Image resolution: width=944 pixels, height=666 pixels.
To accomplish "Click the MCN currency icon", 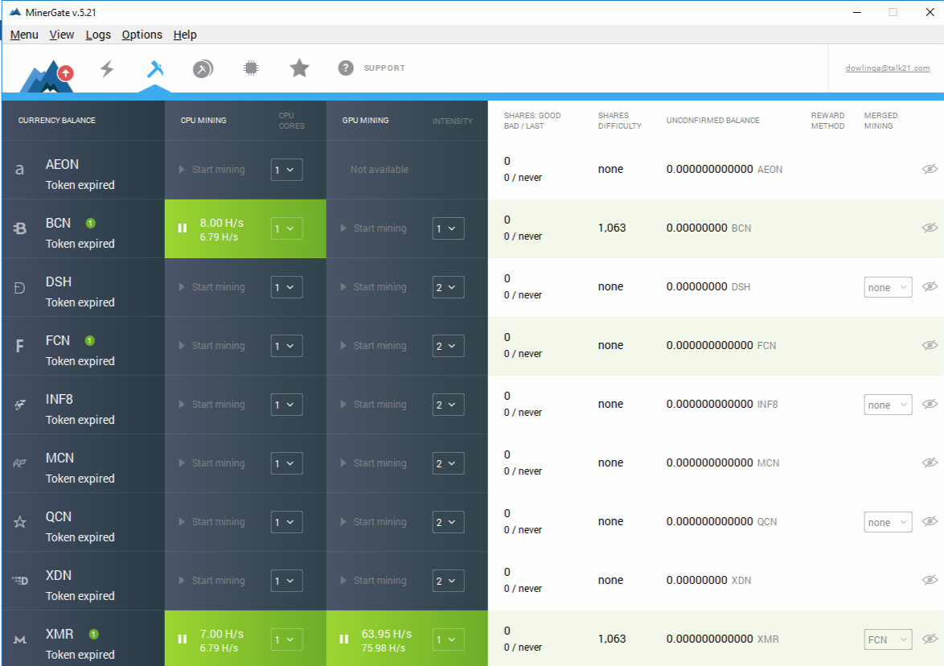I will (20, 463).
